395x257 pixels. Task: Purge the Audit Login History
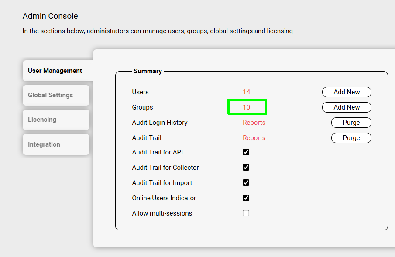pyautogui.click(x=351, y=123)
